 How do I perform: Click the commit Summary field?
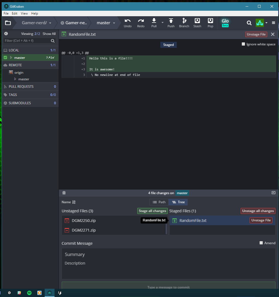tap(168, 254)
